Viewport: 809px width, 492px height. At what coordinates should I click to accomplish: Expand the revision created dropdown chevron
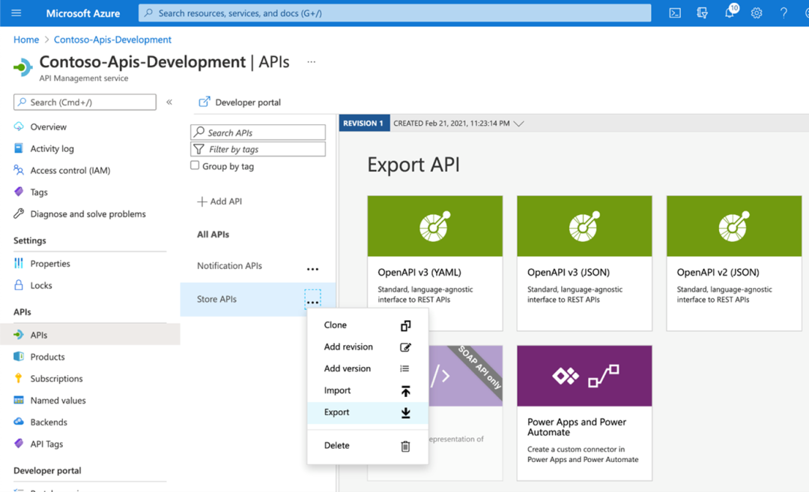[519, 124]
